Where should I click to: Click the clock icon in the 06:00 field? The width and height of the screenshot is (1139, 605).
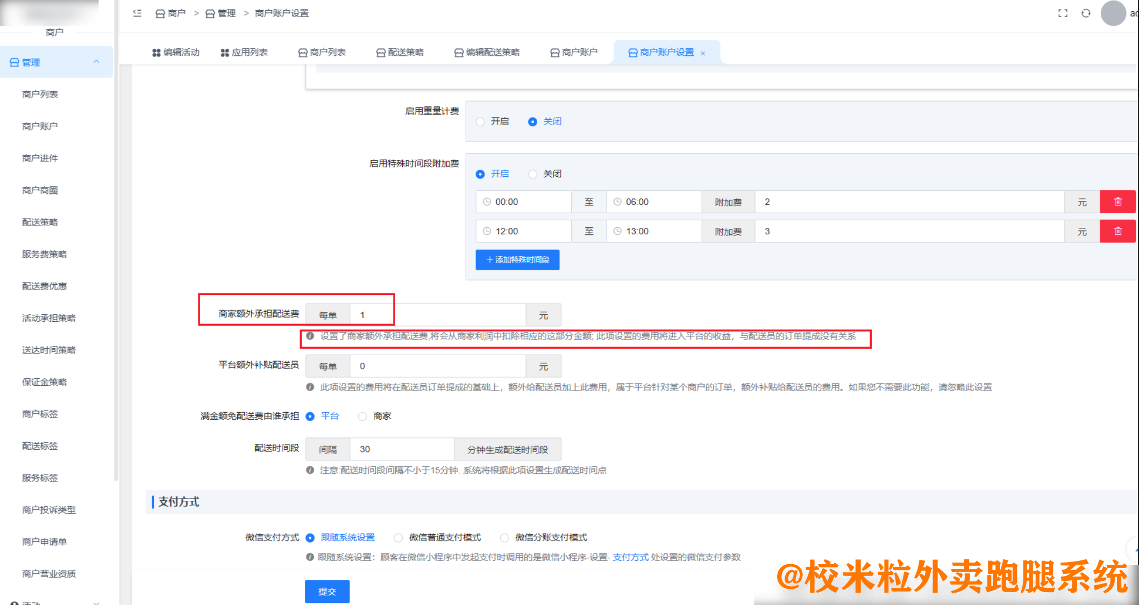pyautogui.click(x=618, y=201)
